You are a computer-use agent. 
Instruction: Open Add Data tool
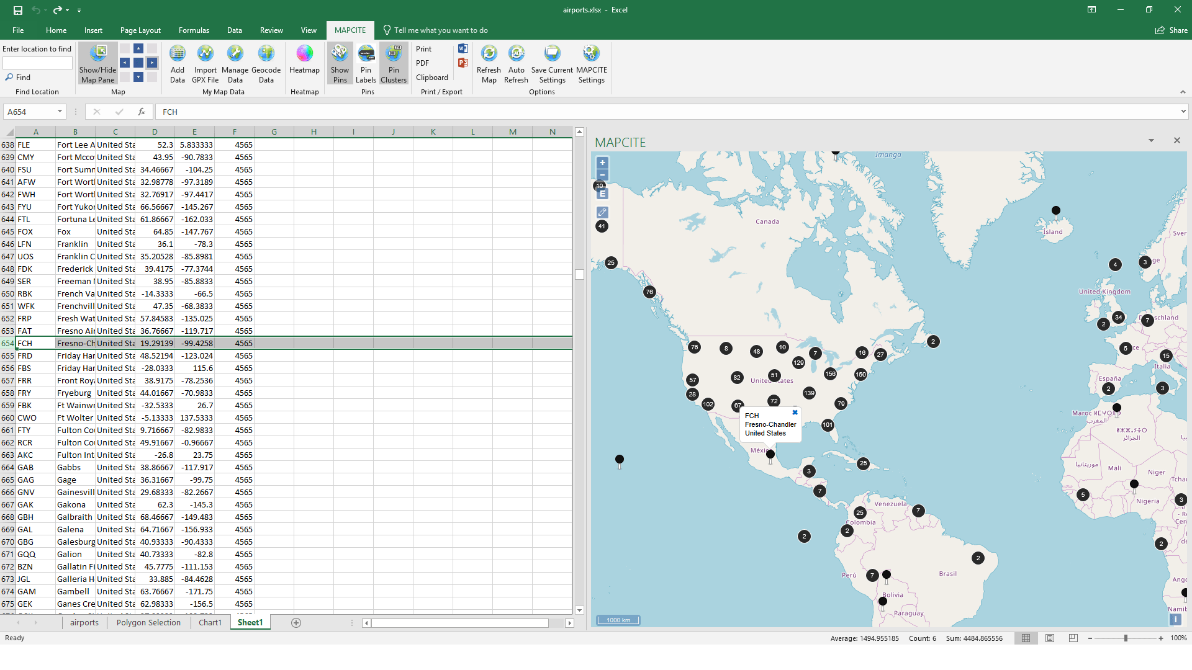point(178,63)
